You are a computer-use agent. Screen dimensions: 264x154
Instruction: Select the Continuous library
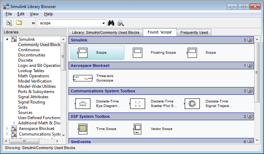[x=29, y=50]
